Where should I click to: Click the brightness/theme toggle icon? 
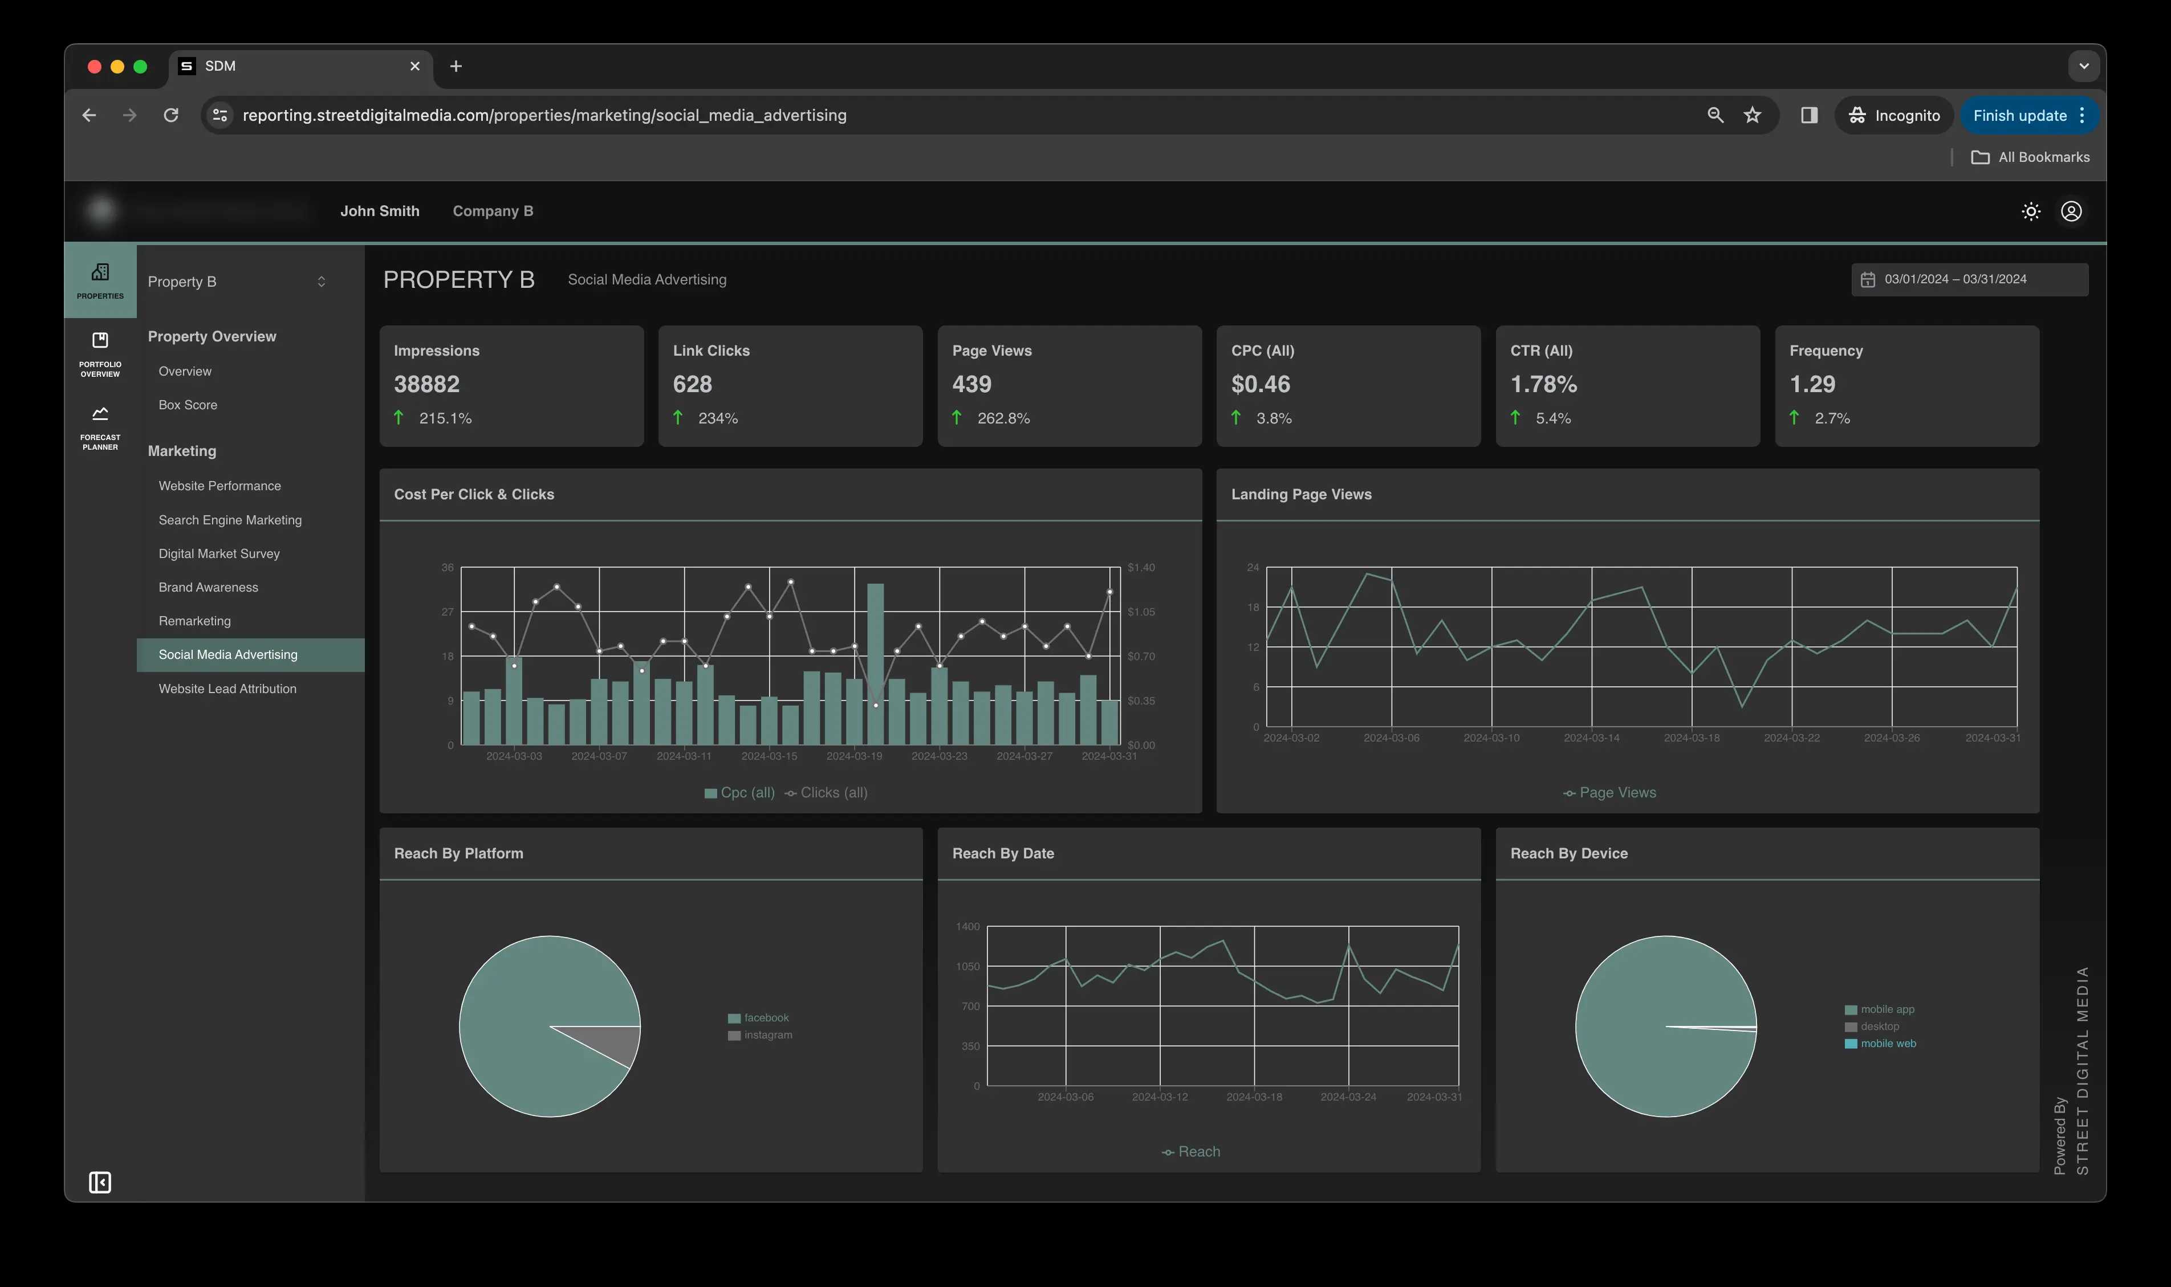pyautogui.click(x=2030, y=210)
